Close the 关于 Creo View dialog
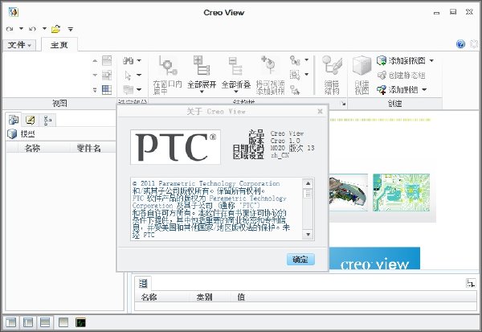Image resolution: width=482 pixels, height=332 pixels. pos(320,112)
